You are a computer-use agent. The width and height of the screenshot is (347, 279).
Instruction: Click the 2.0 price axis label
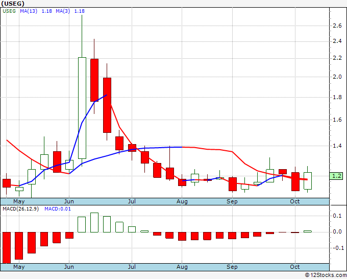click(337, 77)
